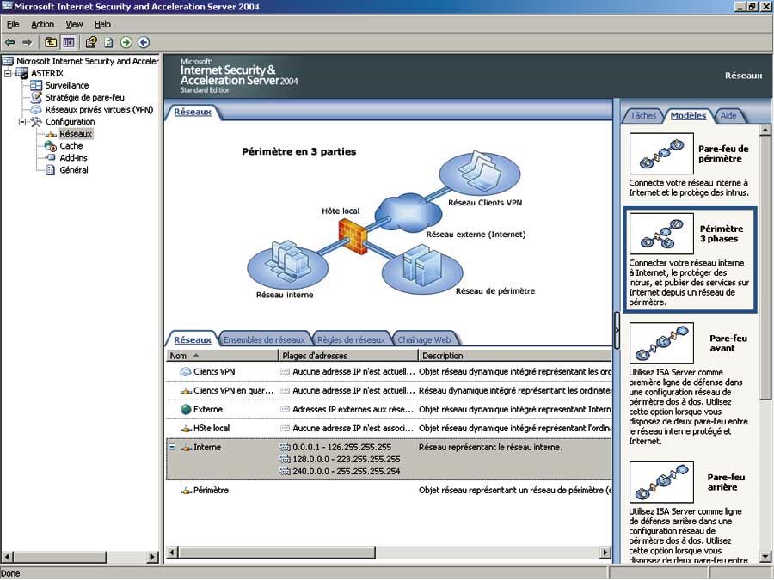
Task: Click the Back arrow toolbar icon
Action: pos(9,42)
